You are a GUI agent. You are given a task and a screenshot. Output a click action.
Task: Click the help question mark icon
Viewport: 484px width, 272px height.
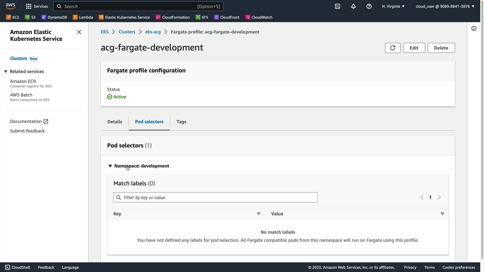pyautogui.click(x=369, y=6)
